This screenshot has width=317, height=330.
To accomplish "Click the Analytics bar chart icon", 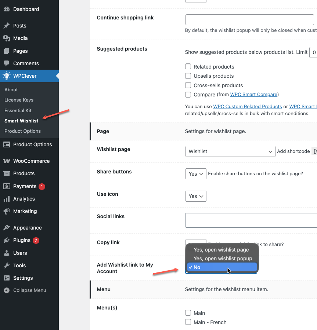I will click(x=7, y=199).
